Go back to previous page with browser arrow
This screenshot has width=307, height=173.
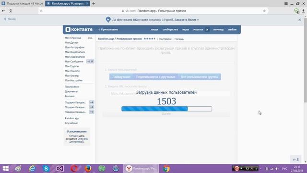(x=3, y=11)
